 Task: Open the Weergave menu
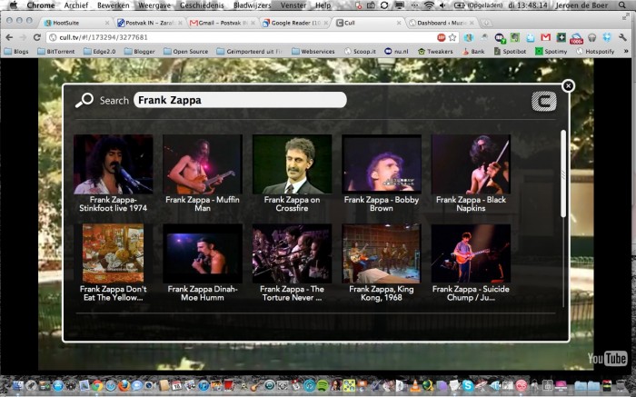154,5
